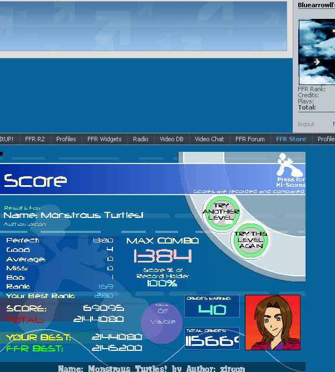335x372 pixels.
Task: Navigate to the Profiles menu item
Action: pos(66,139)
